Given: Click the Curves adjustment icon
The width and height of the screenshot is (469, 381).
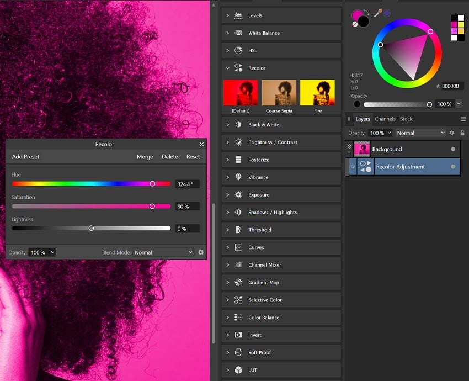Looking at the screenshot, I should click(x=239, y=247).
